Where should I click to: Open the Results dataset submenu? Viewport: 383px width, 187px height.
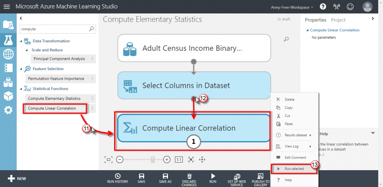coord(294,135)
